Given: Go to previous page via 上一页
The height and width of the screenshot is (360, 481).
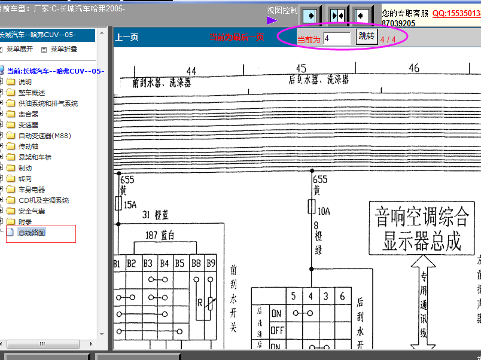Looking at the screenshot, I should 127,37.
